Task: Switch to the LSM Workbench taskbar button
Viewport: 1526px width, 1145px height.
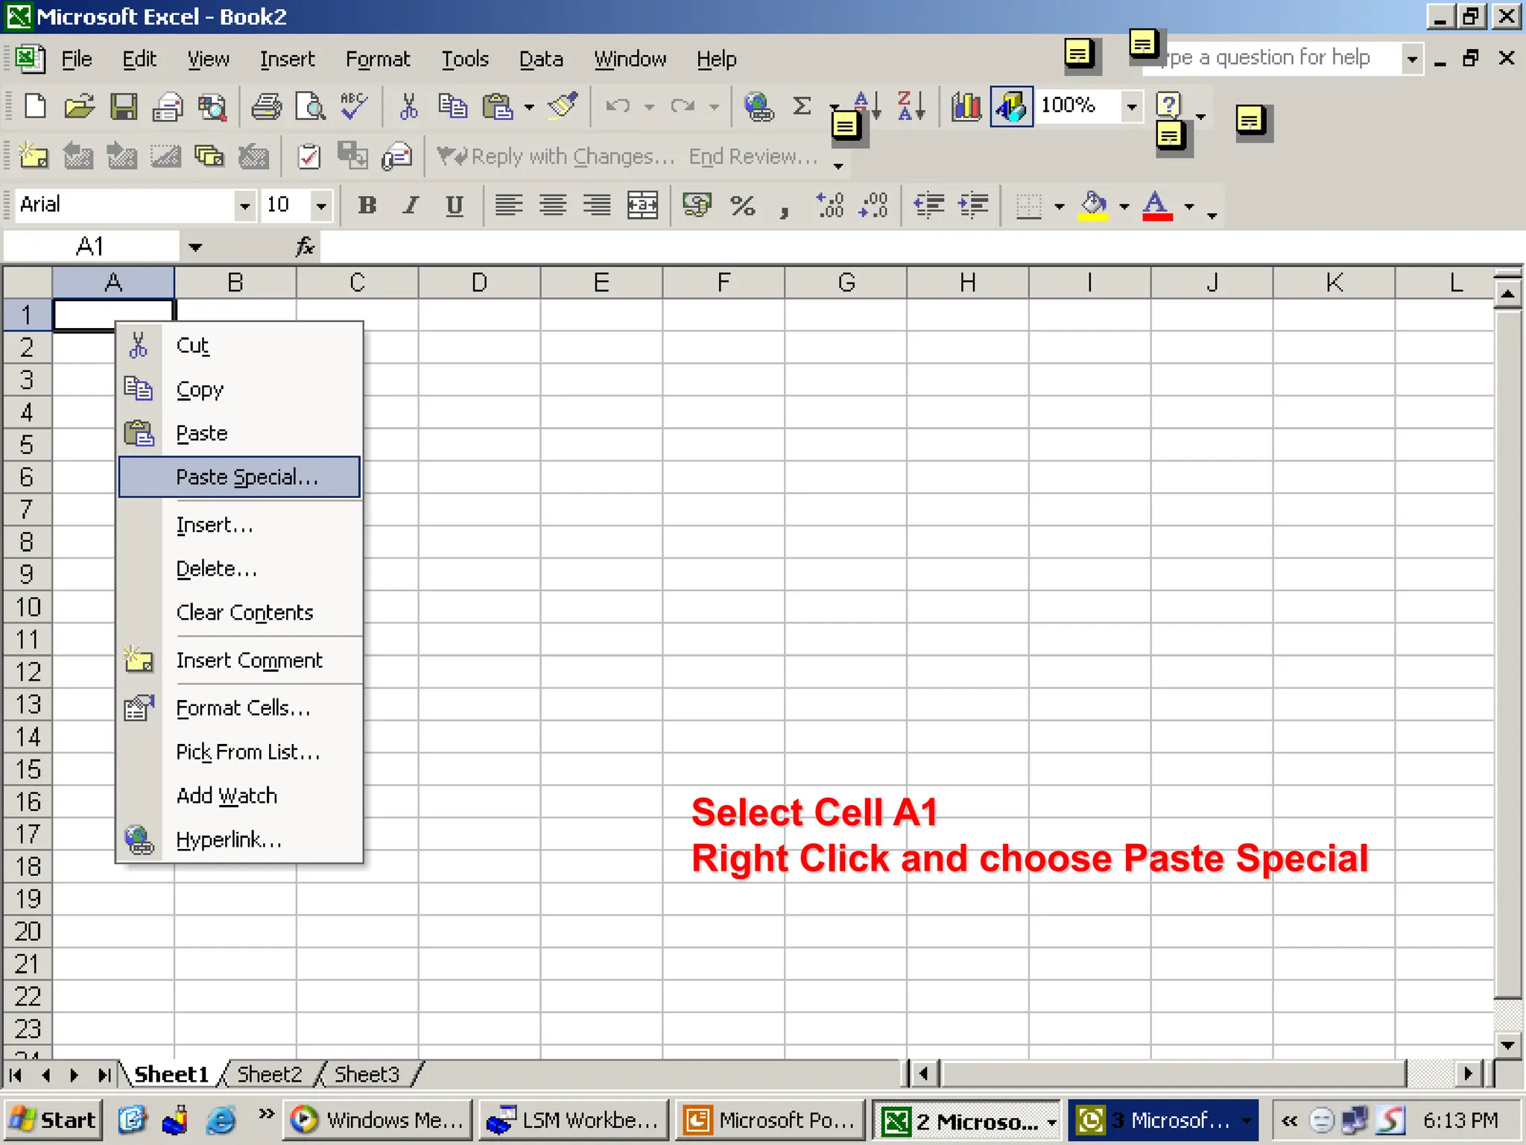Action: pos(573,1120)
